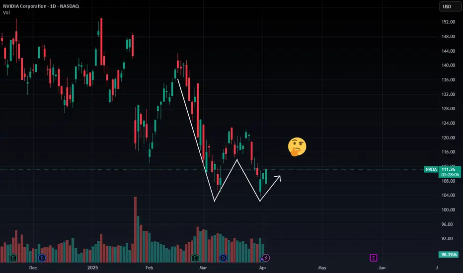Click the 100.00 price axis label
This screenshot has width=463, height=273.
[448, 209]
